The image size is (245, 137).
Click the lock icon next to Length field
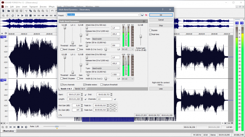[x=85, y=99]
